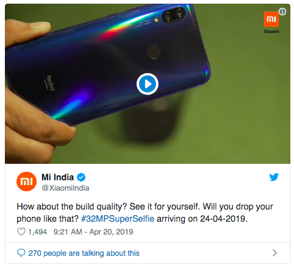Open the 9:21 AM Apr 20, 2019 timestamp
The image size is (294, 268).
pyautogui.click(x=93, y=232)
